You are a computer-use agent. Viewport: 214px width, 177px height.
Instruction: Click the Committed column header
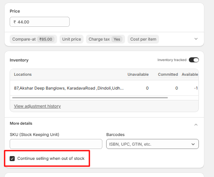click(x=168, y=74)
